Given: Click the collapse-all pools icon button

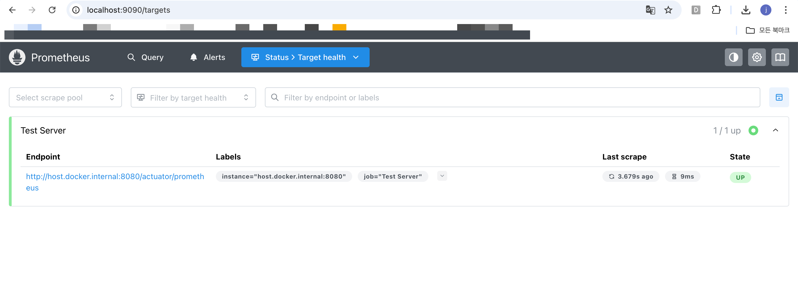Looking at the screenshot, I should tap(779, 98).
